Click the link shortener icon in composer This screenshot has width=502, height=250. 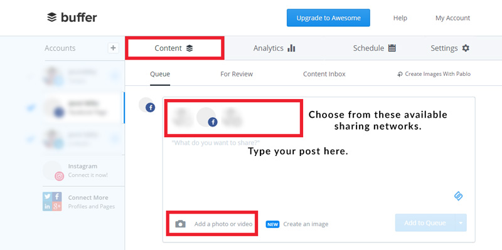point(459,196)
